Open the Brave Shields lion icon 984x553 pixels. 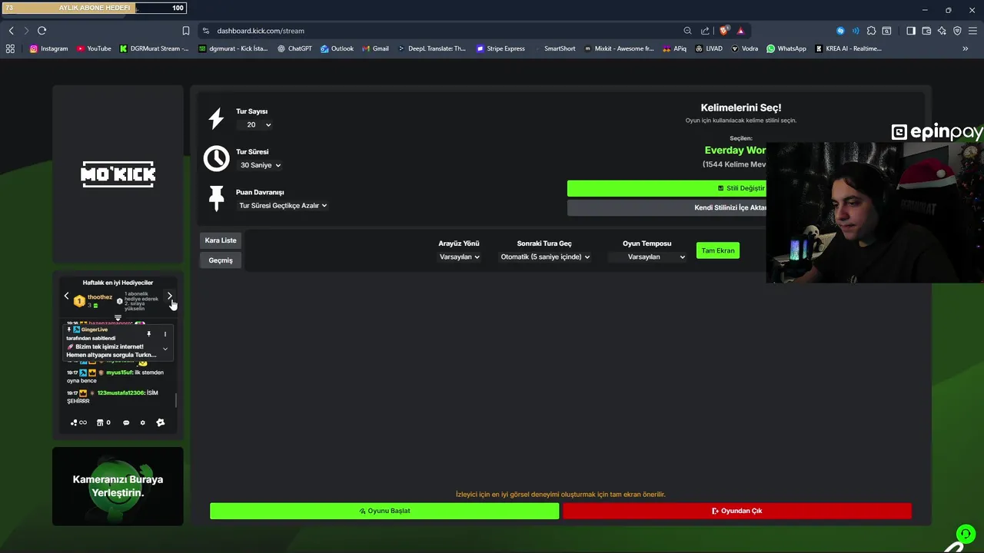(723, 31)
